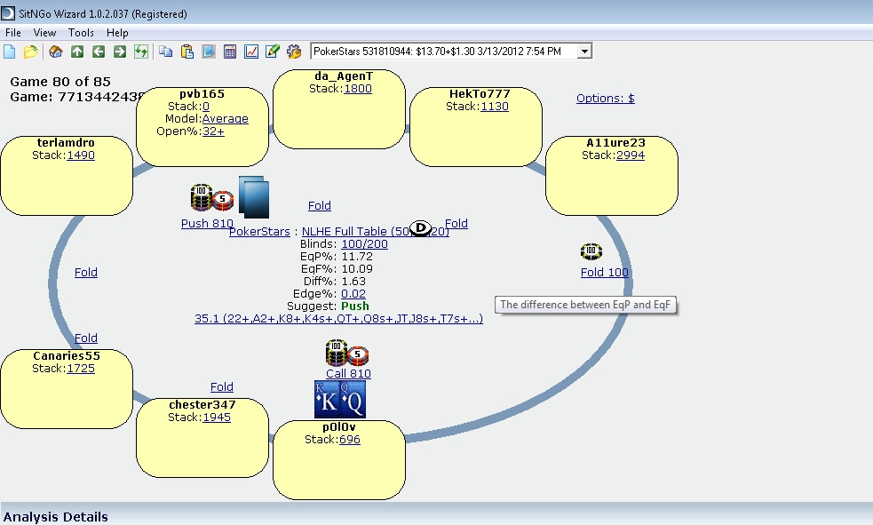Edit Canaries55's stack value 1725
Screen dimensions: 873x525
[81, 369]
